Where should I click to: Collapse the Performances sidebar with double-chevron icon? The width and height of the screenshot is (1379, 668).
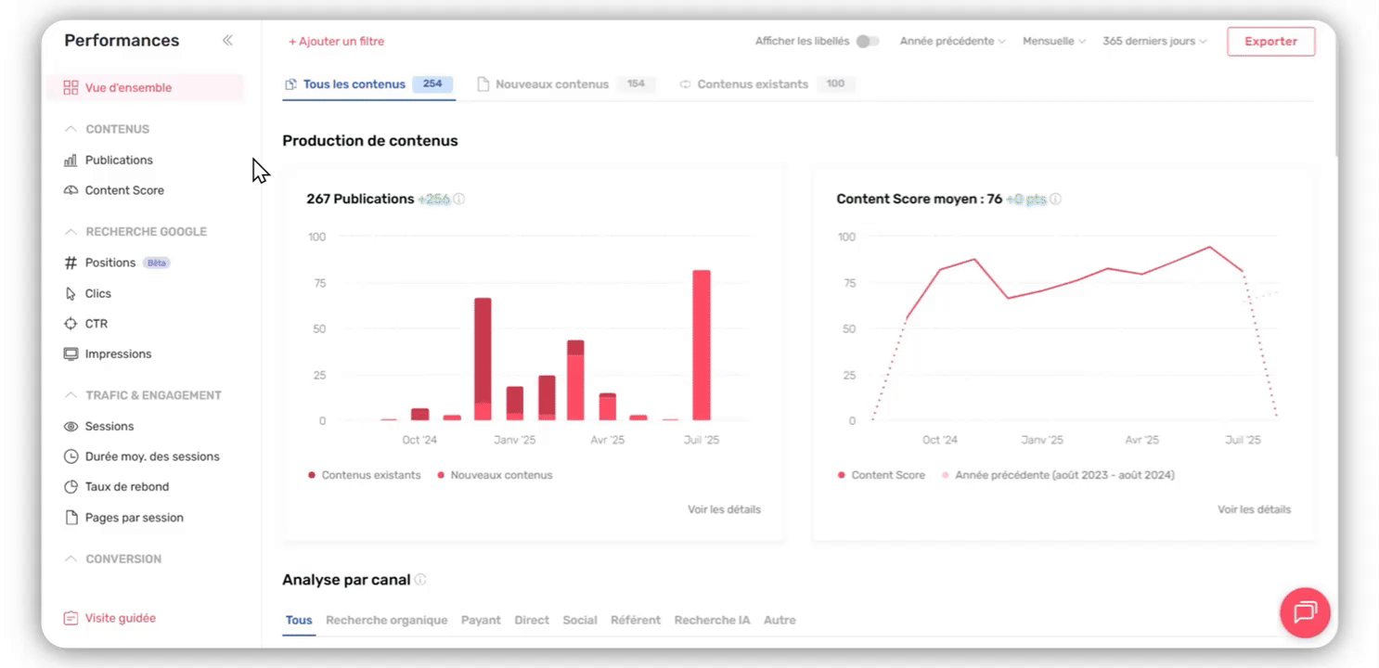[227, 41]
